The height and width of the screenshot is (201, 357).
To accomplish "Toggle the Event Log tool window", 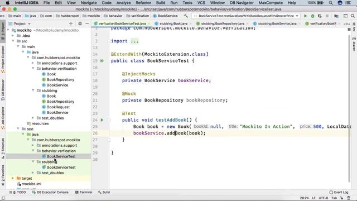I will [339, 192].
